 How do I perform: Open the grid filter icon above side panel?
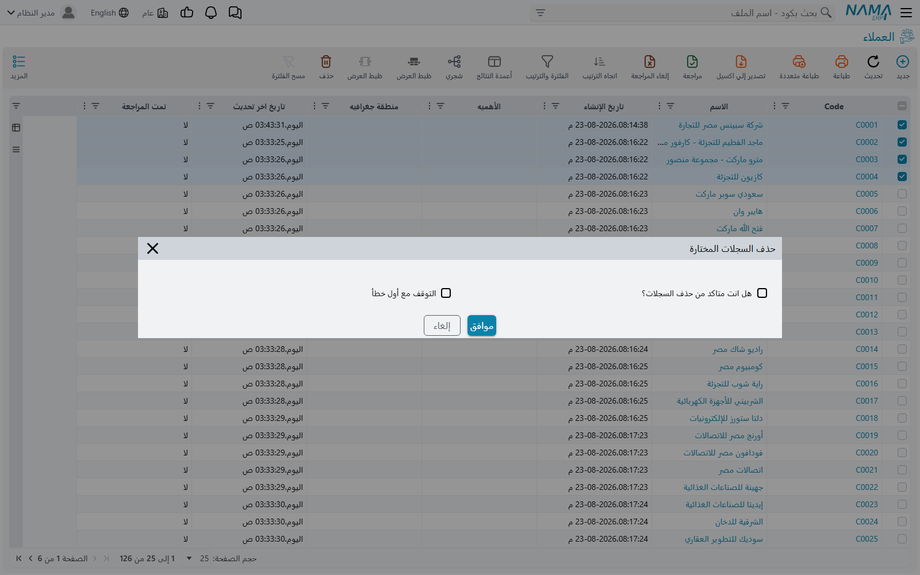click(16, 106)
